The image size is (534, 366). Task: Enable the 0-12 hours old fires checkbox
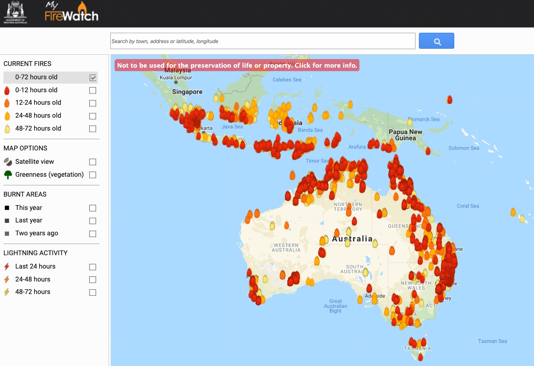[x=93, y=91]
